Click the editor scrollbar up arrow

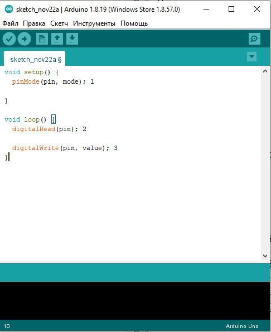[x=265, y=71]
